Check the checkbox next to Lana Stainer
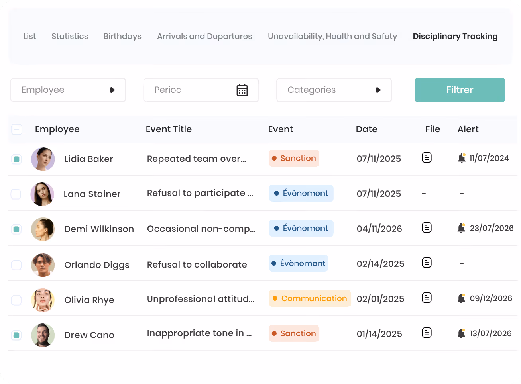 click(x=16, y=194)
